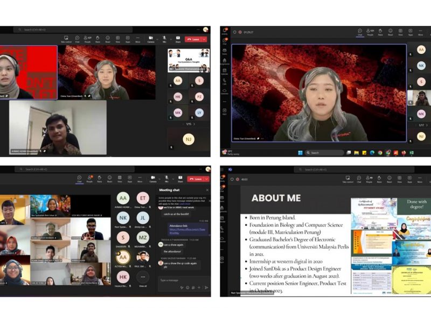Show People in the bottom-left meeting toolbar
431x323 pixels.
pyautogui.click(x=89, y=179)
